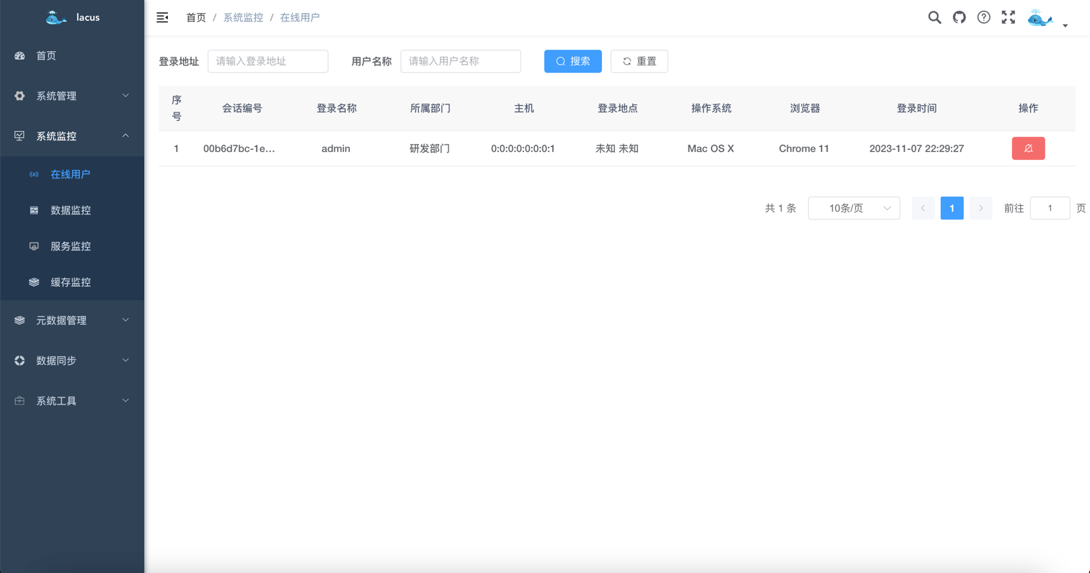Click the signal icon beside 在线用户
1090x573 pixels.
(34, 174)
